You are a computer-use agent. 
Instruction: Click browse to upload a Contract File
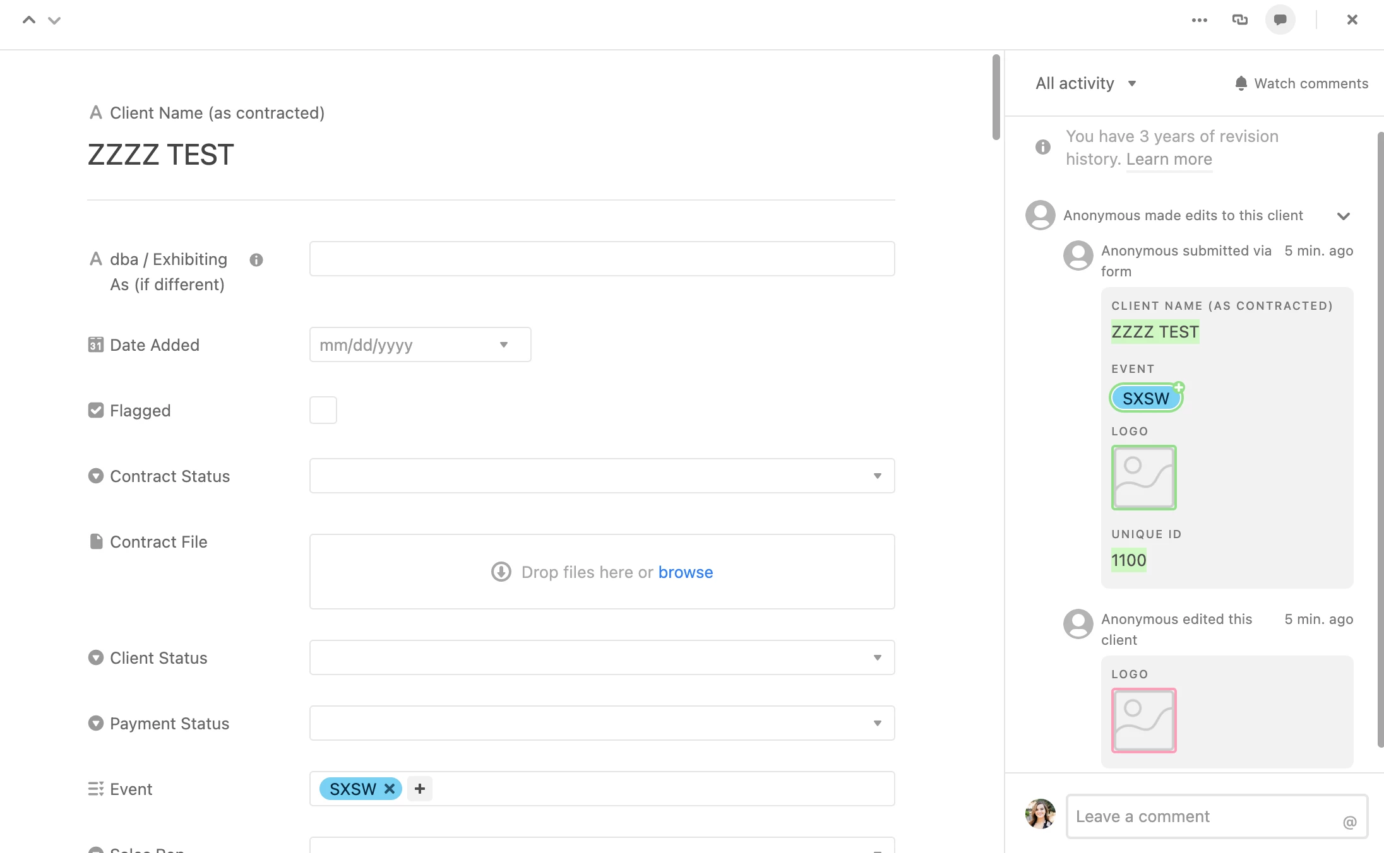tap(685, 572)
